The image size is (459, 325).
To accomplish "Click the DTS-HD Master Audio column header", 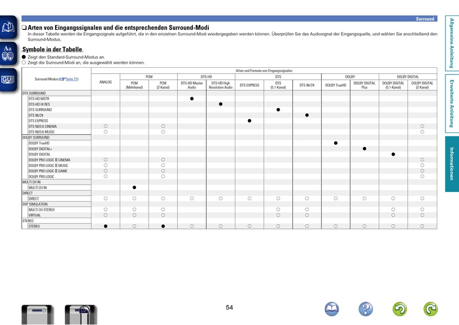I will coord(192,85).
